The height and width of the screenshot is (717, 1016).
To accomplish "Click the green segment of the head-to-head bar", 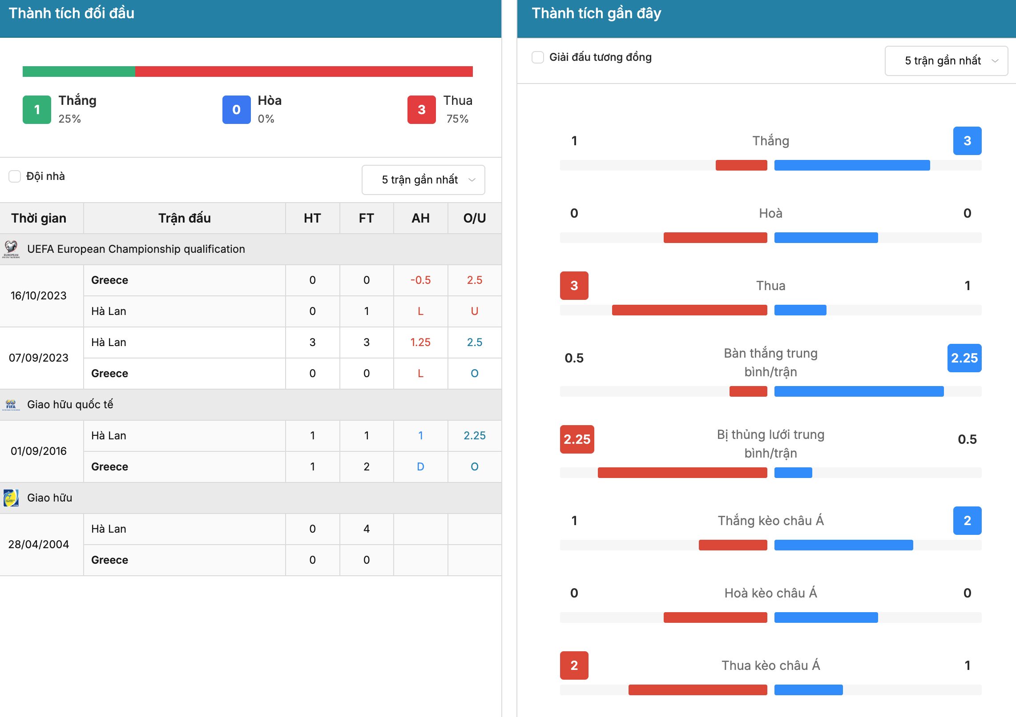I will point(79,72).
